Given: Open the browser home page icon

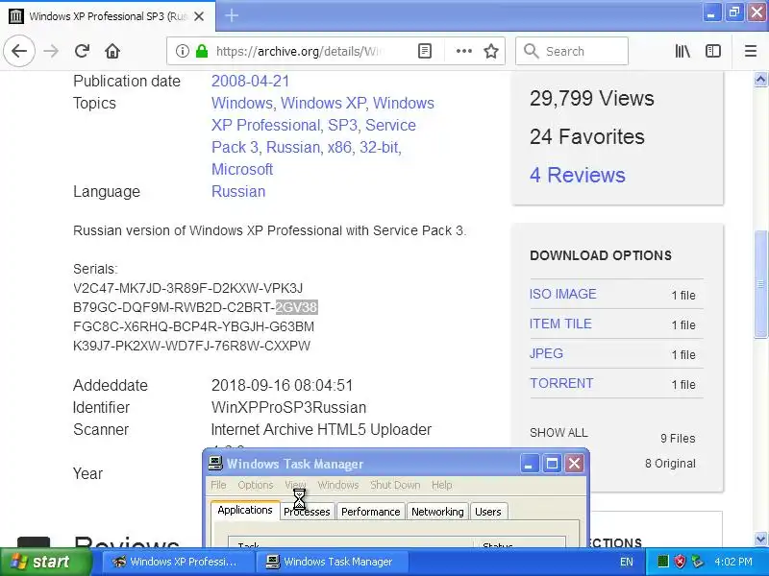Looking at the screenshot, I should (112, 51).
